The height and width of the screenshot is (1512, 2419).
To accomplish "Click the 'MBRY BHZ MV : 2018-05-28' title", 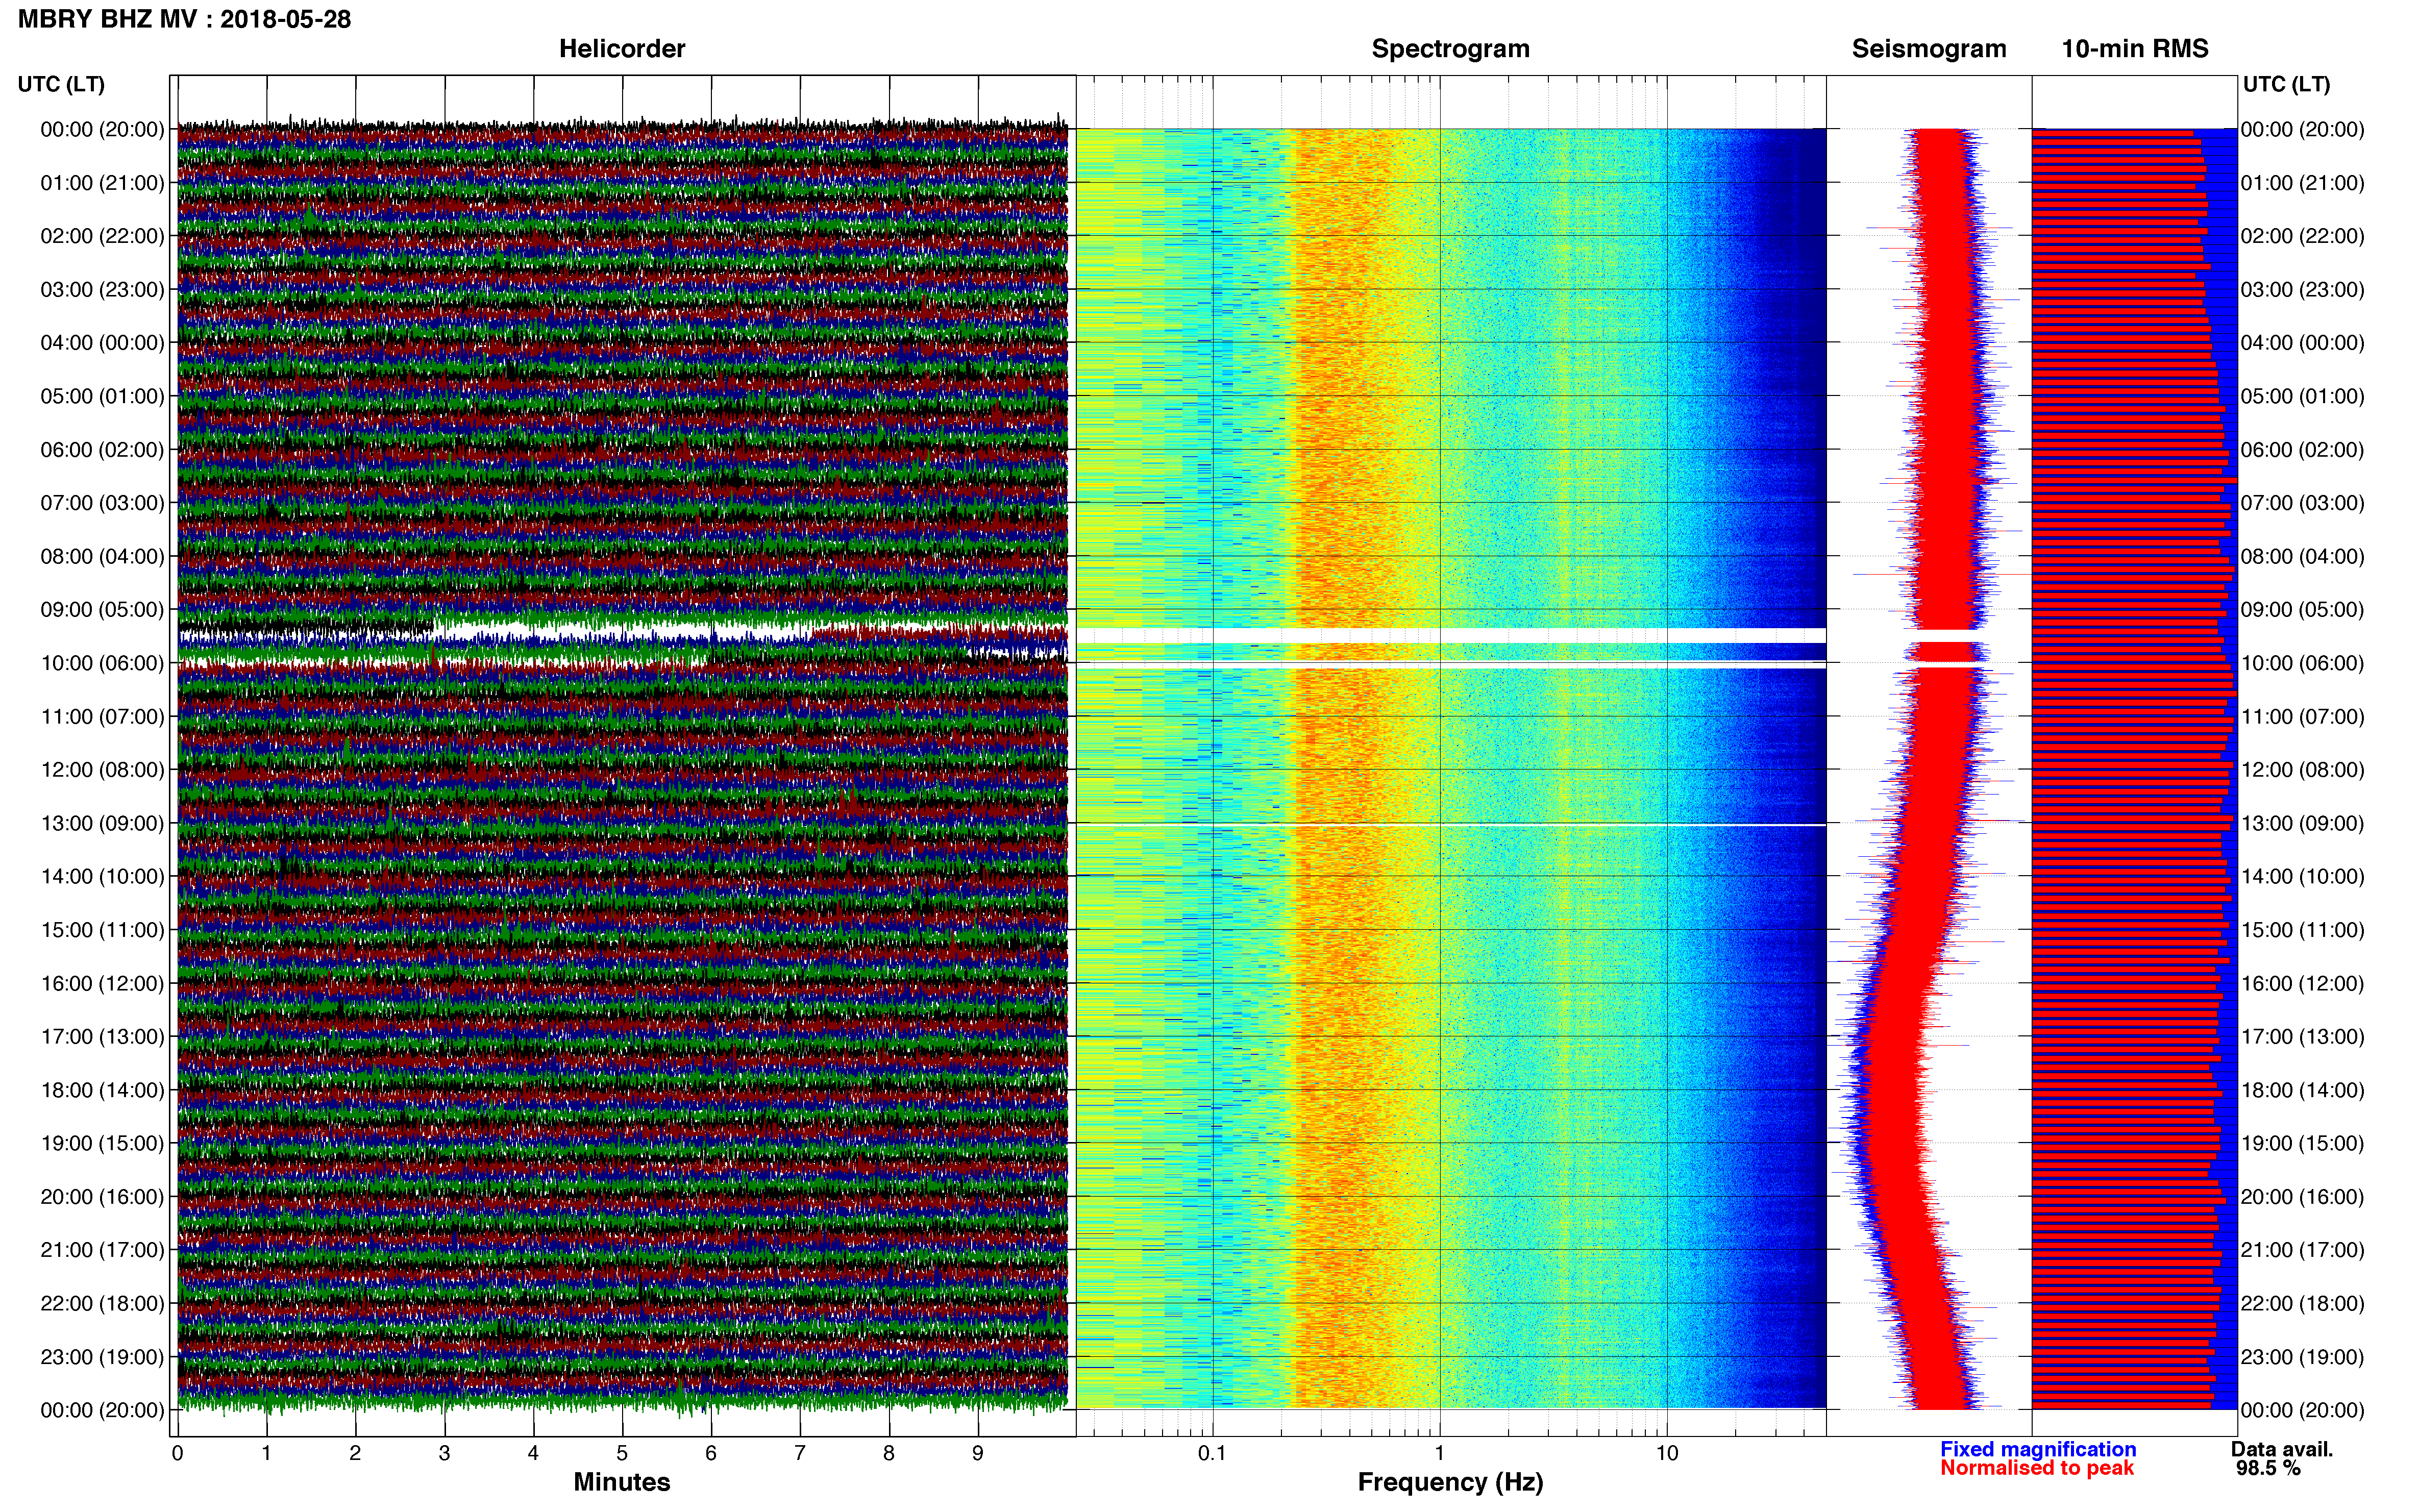I will point(185,19).
